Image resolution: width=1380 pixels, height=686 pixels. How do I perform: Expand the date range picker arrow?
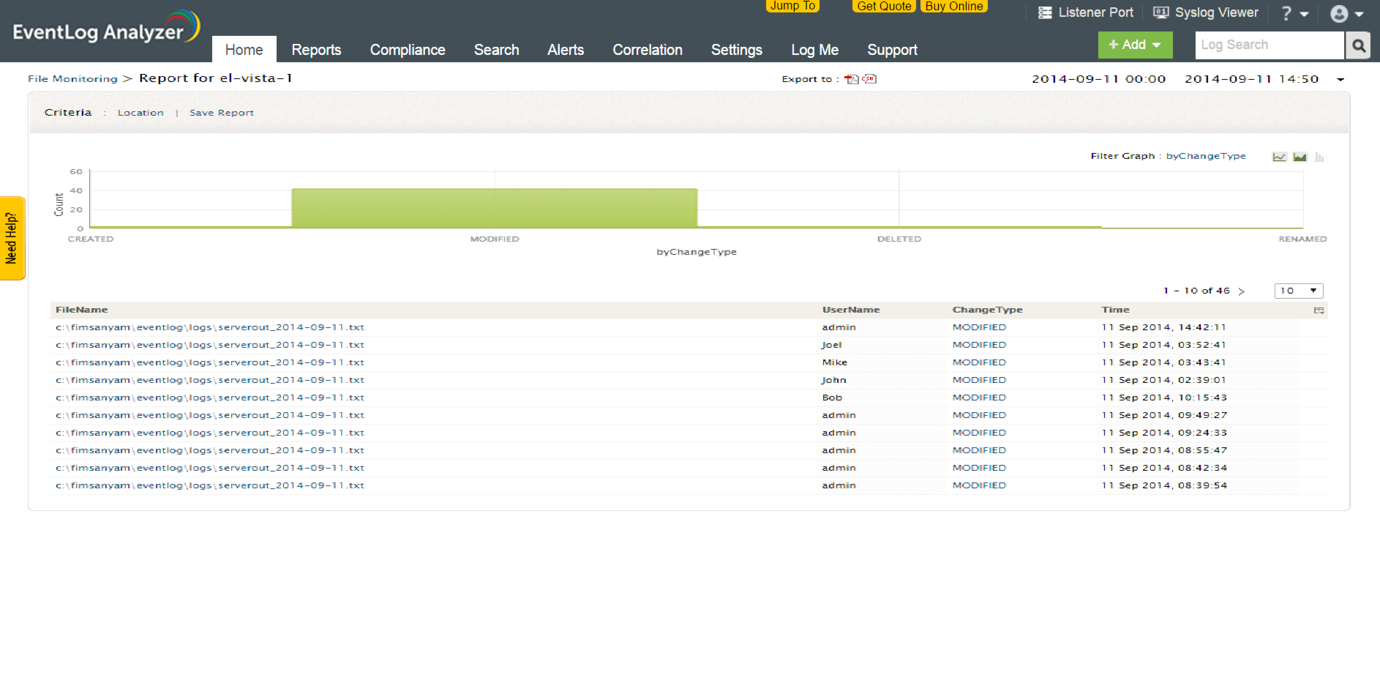pyautogui.click(x=1340, y=79)
